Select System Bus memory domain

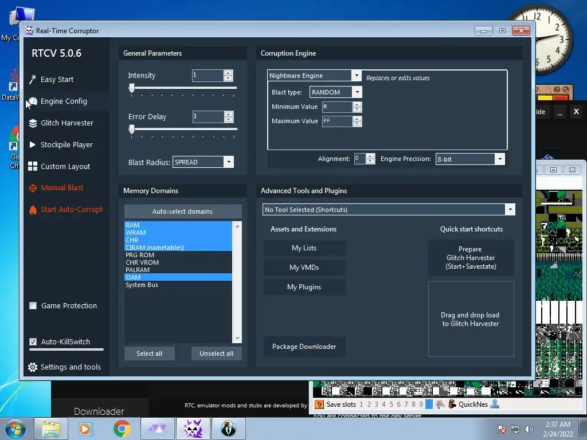pyautogui.click(x=178, y=285)
